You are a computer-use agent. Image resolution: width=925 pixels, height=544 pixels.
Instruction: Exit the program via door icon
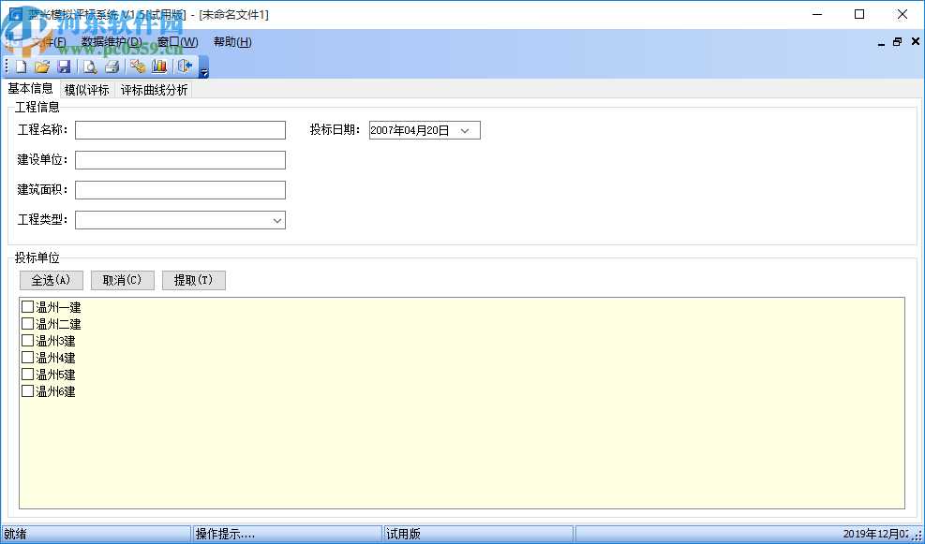point(184,66)
